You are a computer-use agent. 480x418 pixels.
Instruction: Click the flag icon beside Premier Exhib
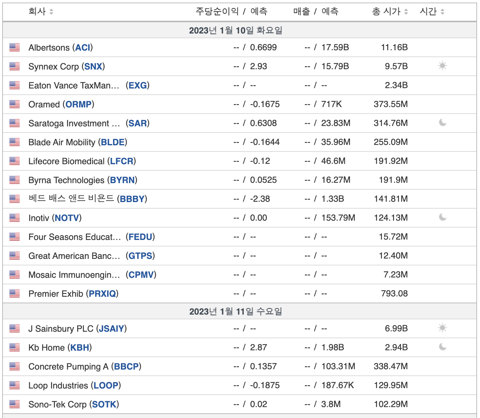pos(15,293)
